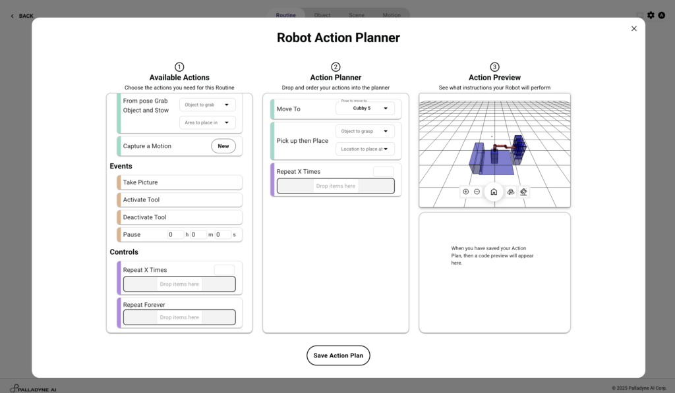Zoom out of the 3D action preview

477,192
